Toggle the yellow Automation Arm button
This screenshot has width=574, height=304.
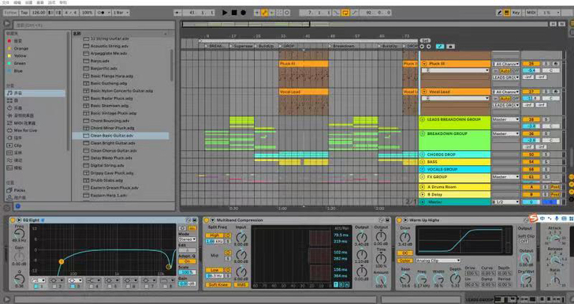pyautogui.click(x=264, y=13)
